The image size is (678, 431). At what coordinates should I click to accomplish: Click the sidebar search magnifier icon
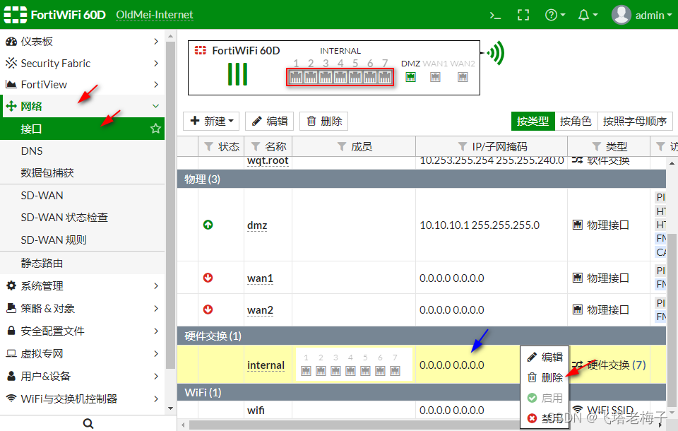[88, 423]
